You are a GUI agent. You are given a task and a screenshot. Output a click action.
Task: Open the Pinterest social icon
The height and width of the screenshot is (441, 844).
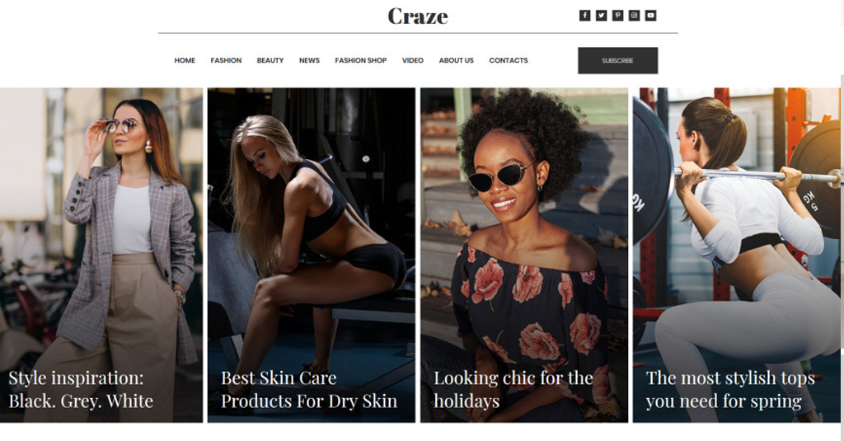pyautogui.click(x=618, y=16)
